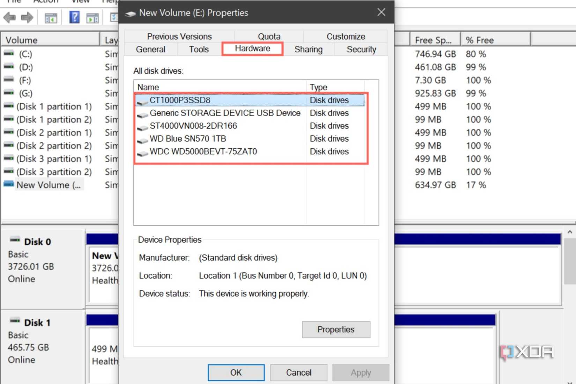Click the drive icon next to volume (C:)
576x384 pixels.
9,54
